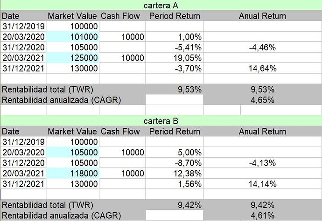
Task: Select the cartera B title cell
Action: [x=161, y=121]
